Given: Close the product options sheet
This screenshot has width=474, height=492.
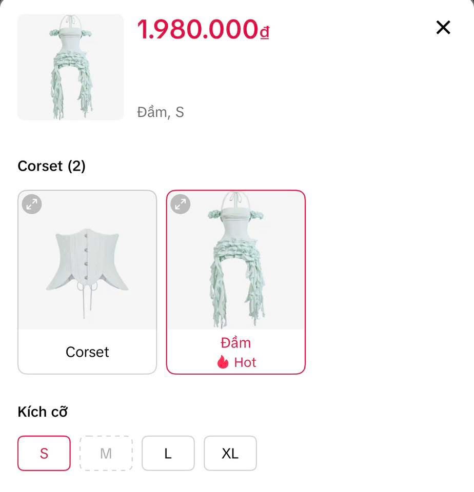Looking at the screenshot, I should click(x=443, y=27).
